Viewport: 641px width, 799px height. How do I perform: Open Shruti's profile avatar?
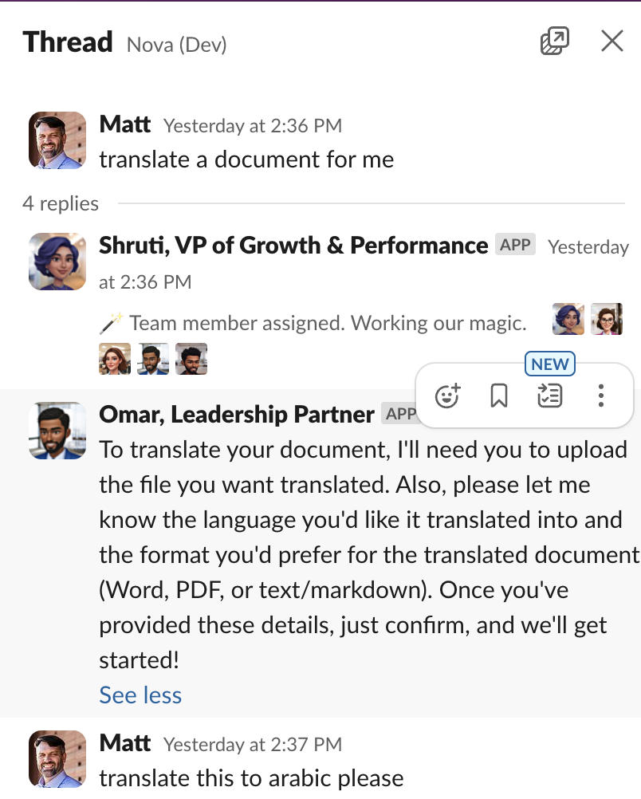tap(57, 262)
